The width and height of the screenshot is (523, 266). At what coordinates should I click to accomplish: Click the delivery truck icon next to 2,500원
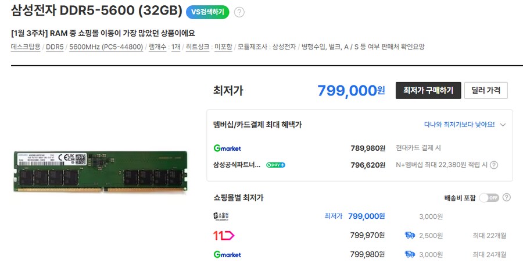410,236
